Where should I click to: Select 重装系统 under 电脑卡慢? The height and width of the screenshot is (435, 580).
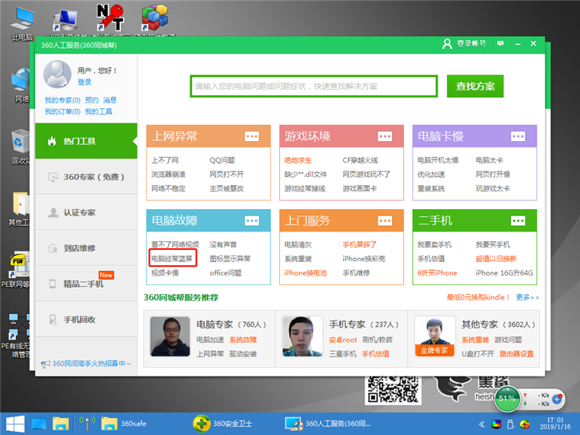coord(431,188)
